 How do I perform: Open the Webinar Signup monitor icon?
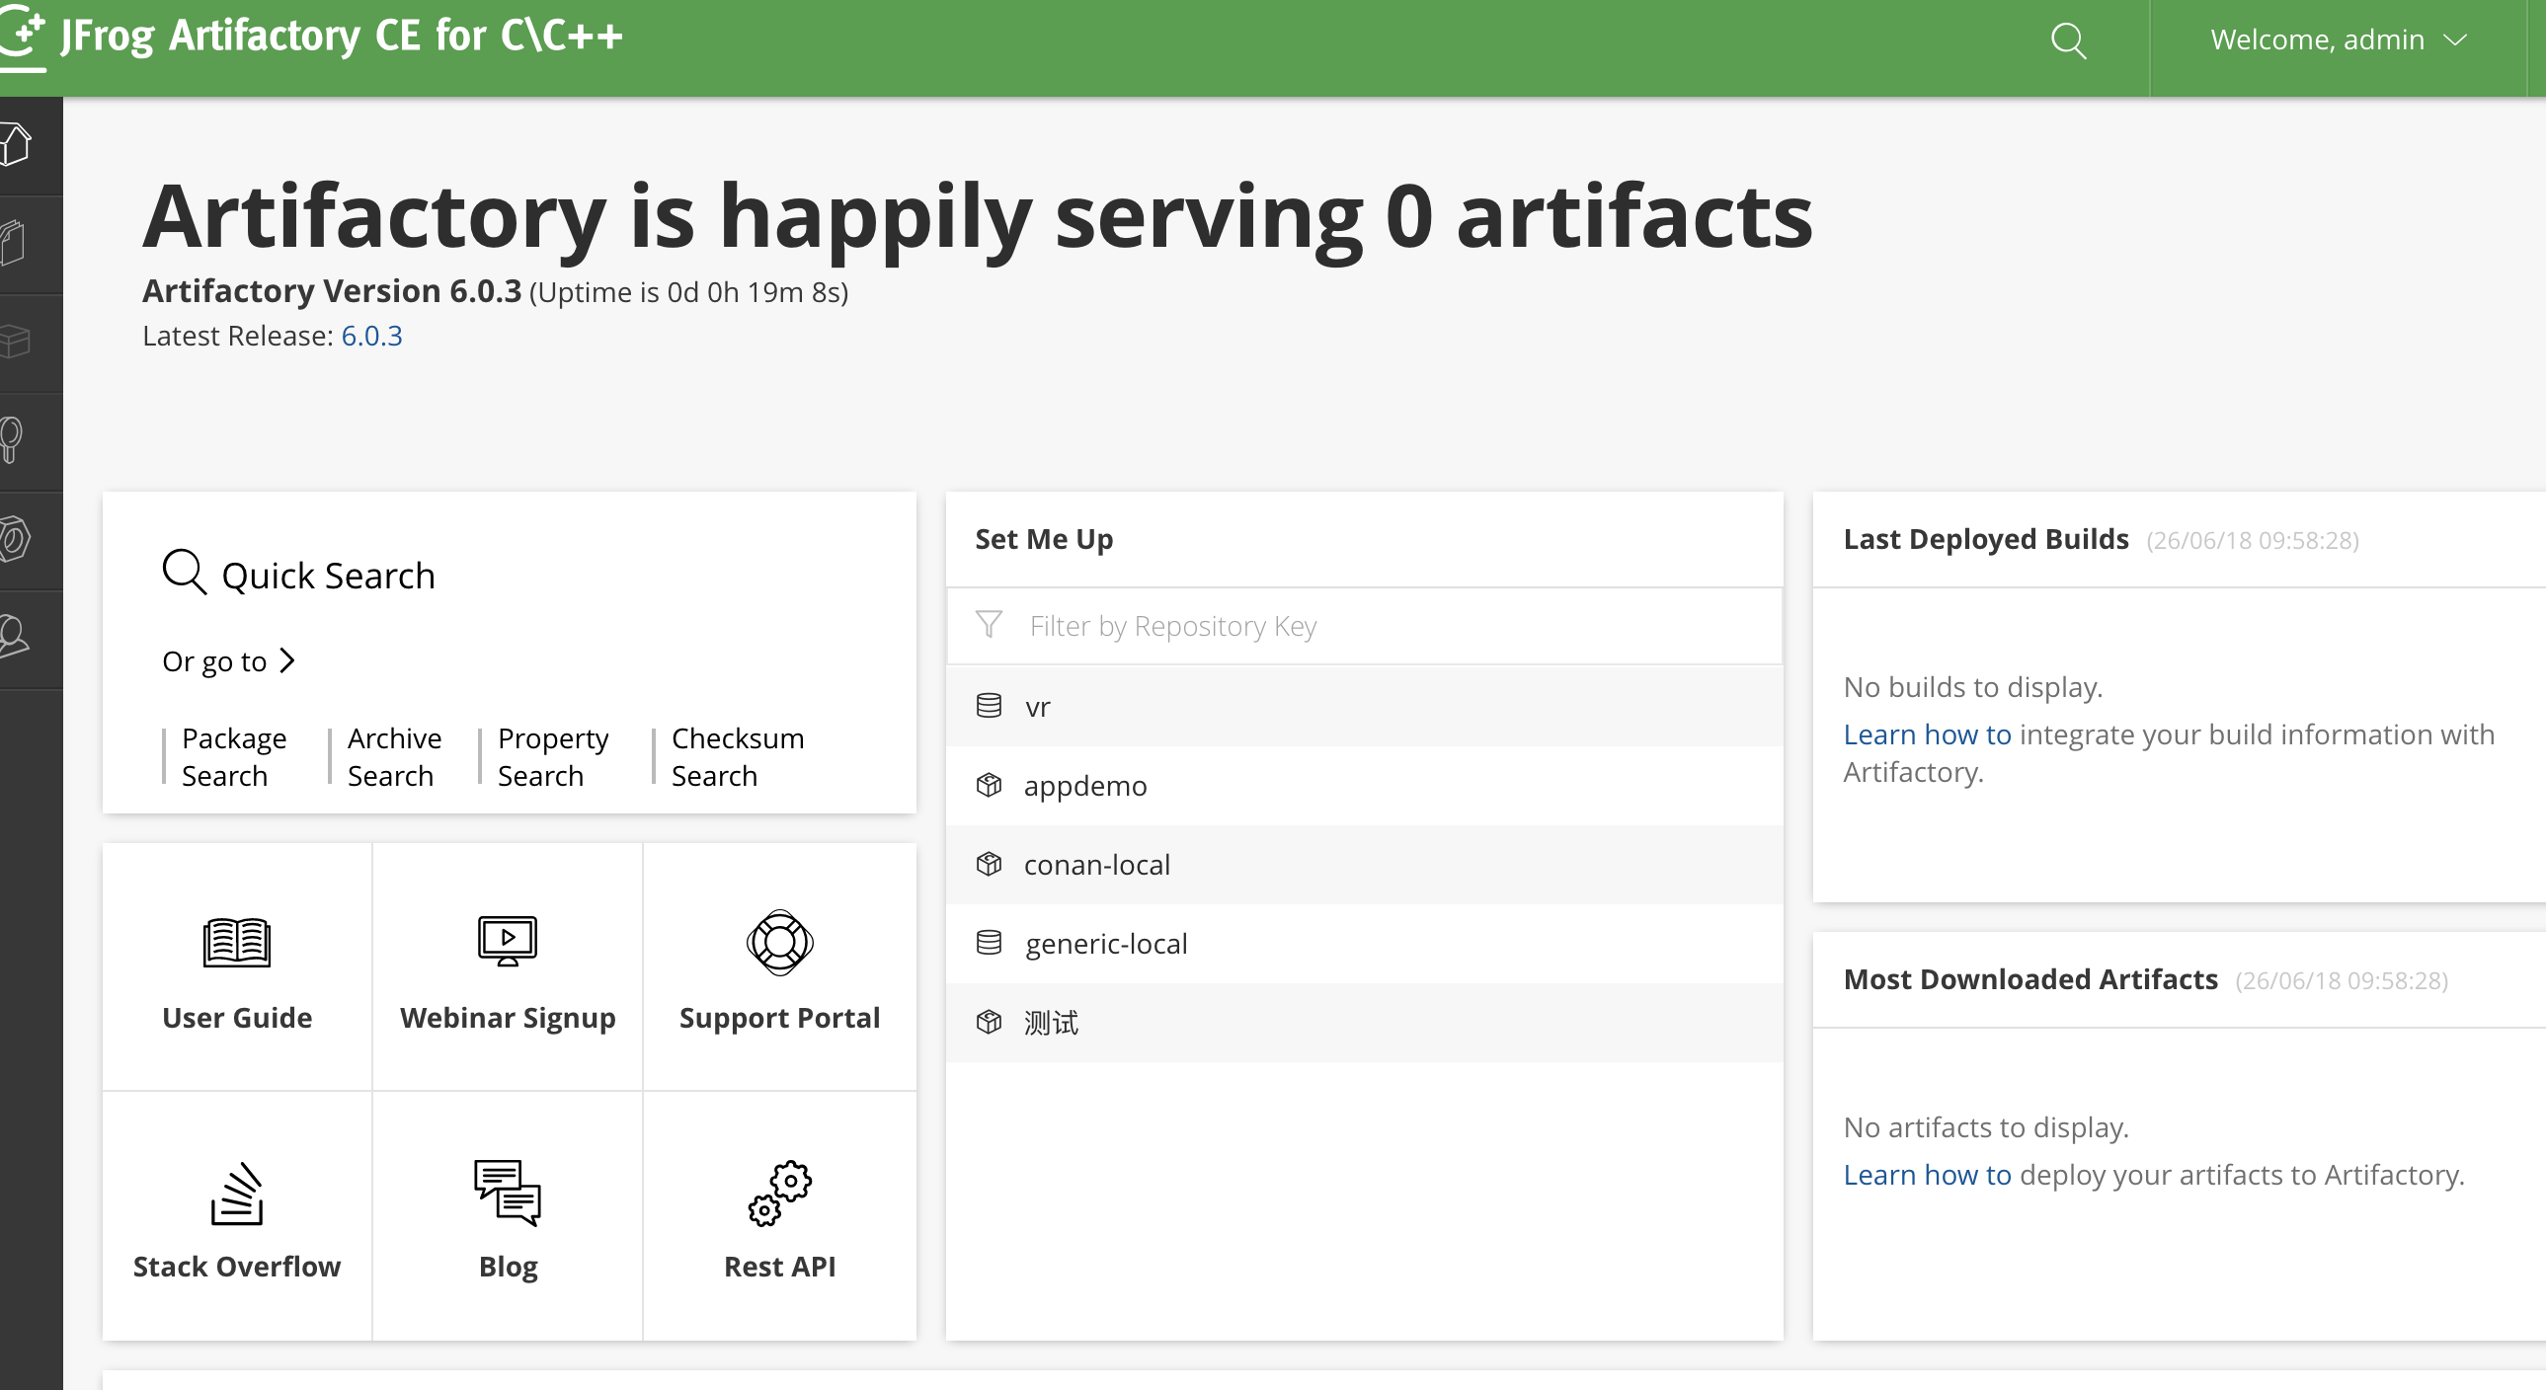(508, 941)
